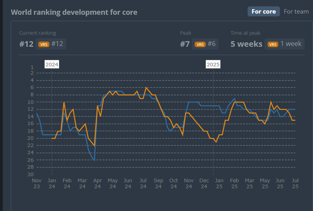Click the 'Jul 24' x-axis label
The width and height of the screenshot is (313, 211).
pyautogui.click(x=143, y=183)
